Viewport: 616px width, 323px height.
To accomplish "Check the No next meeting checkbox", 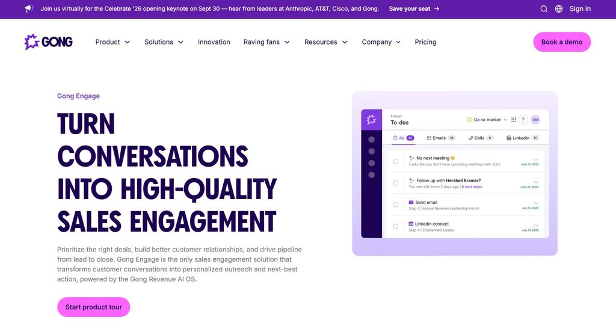I will click(396, 161).
